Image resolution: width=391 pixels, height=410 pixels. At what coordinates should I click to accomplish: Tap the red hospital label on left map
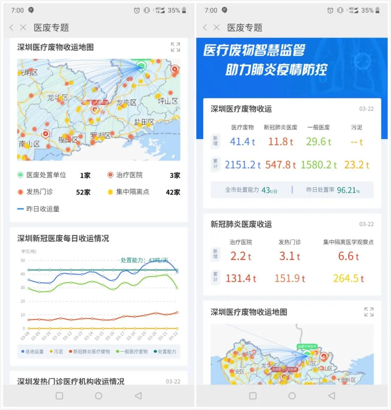coord(95,103)
